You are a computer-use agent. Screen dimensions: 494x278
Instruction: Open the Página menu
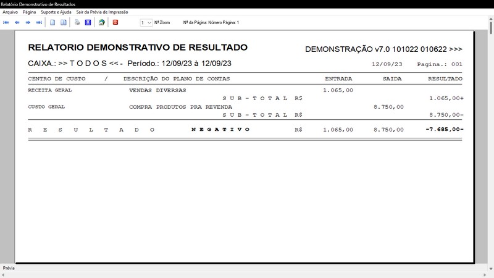pyautogui.click(x=29, y=12)
